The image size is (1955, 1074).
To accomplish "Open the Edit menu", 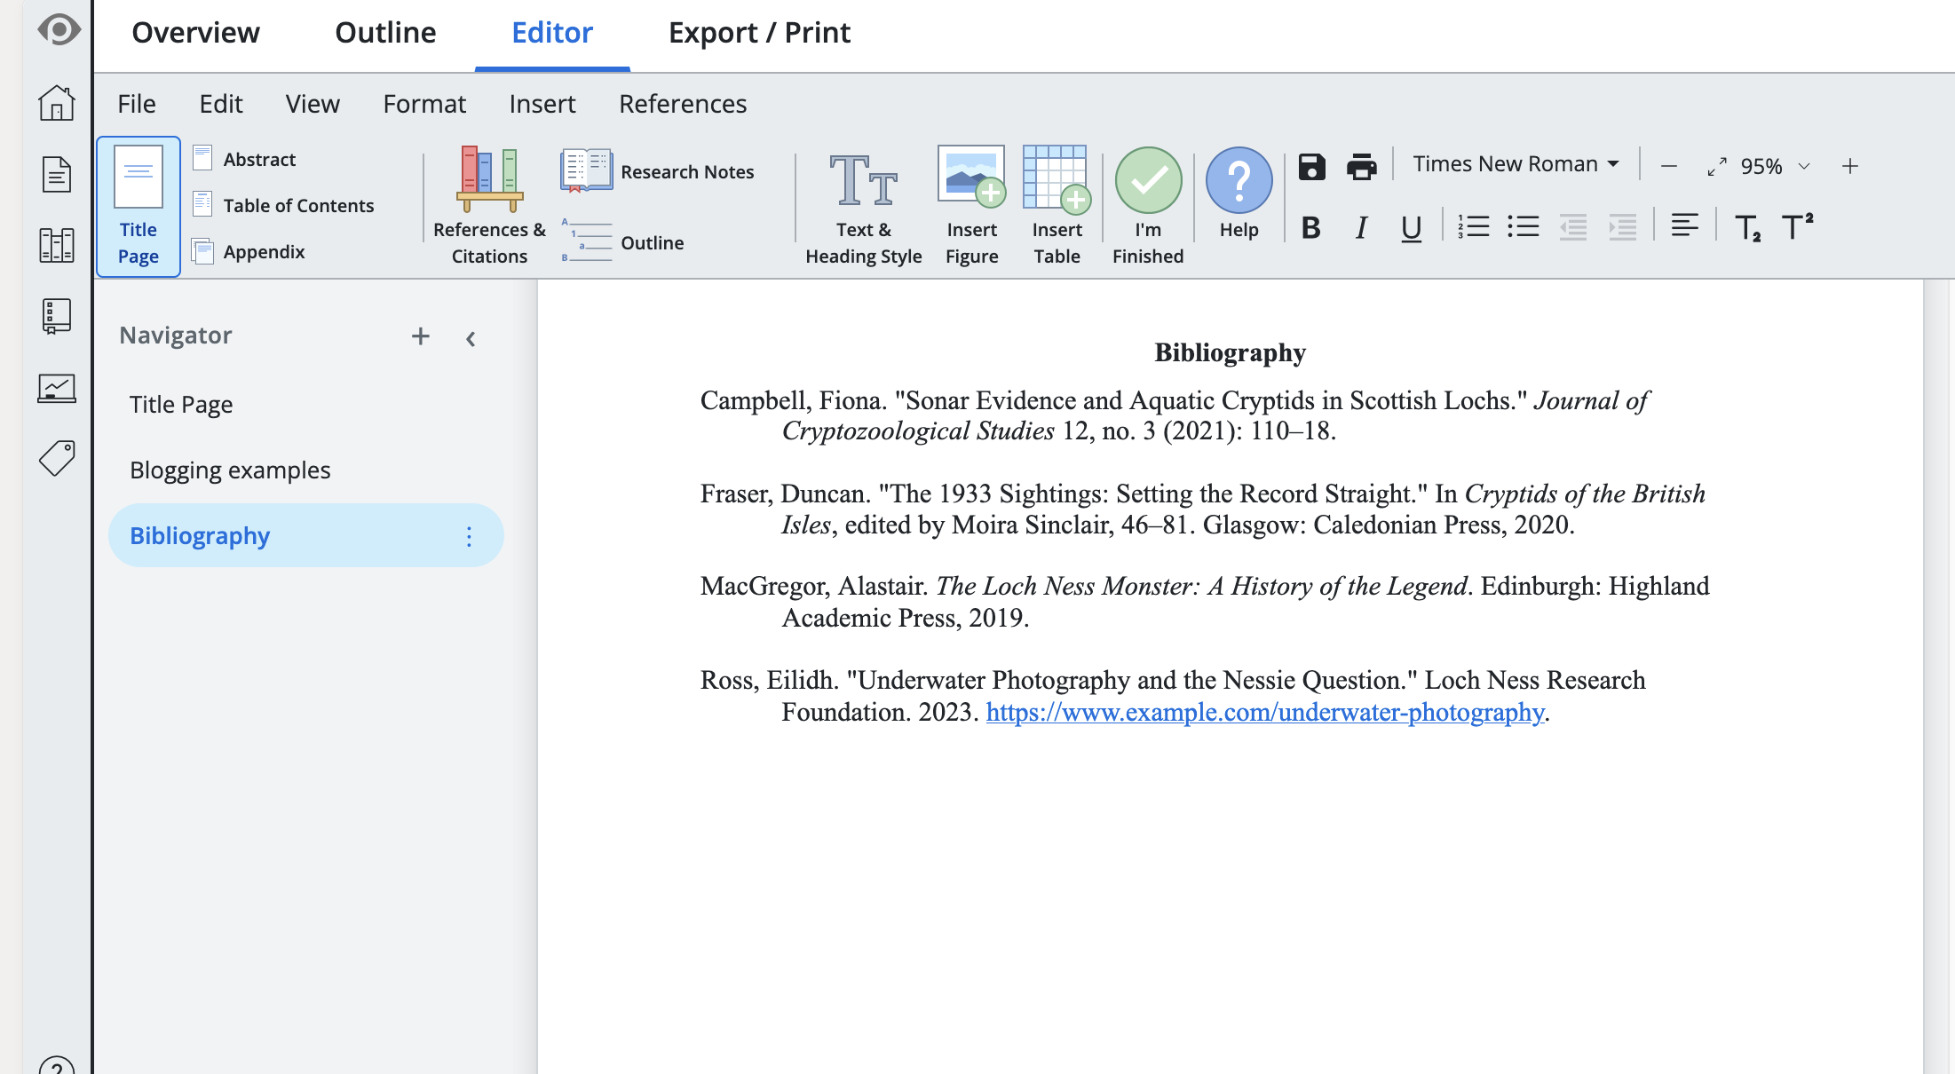I will click(221, 104).
